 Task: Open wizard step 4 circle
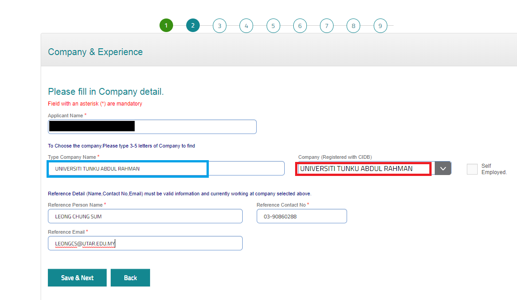tap(246, 26)
